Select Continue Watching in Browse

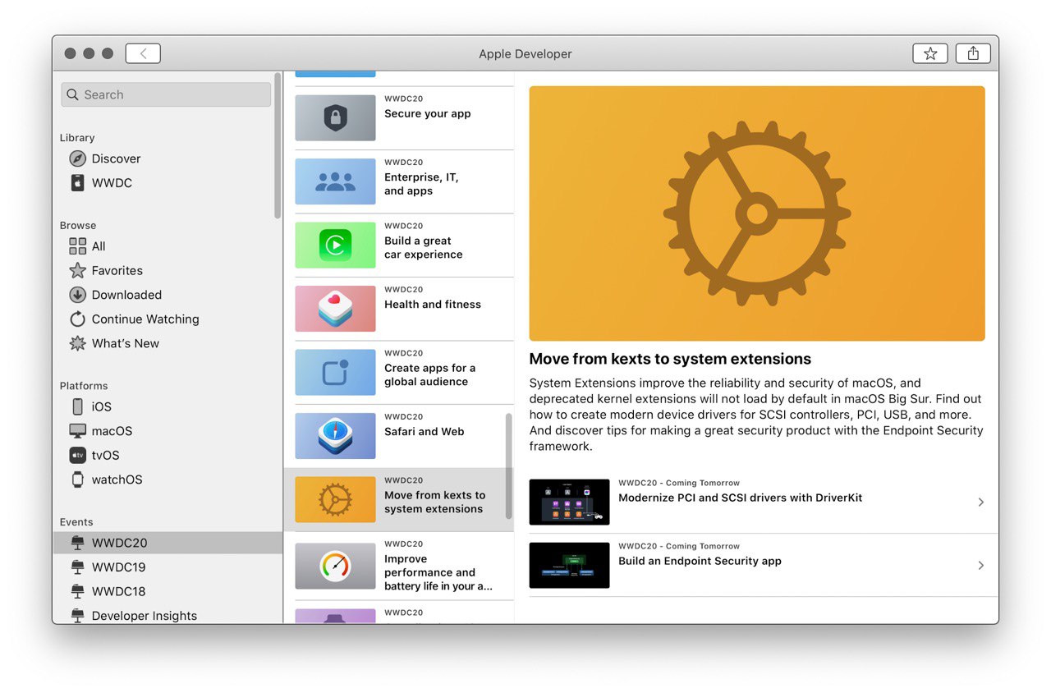145,319
